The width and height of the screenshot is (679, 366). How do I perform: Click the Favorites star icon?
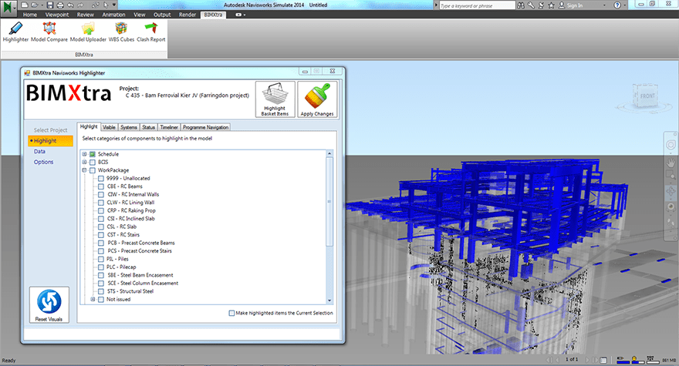551,5
